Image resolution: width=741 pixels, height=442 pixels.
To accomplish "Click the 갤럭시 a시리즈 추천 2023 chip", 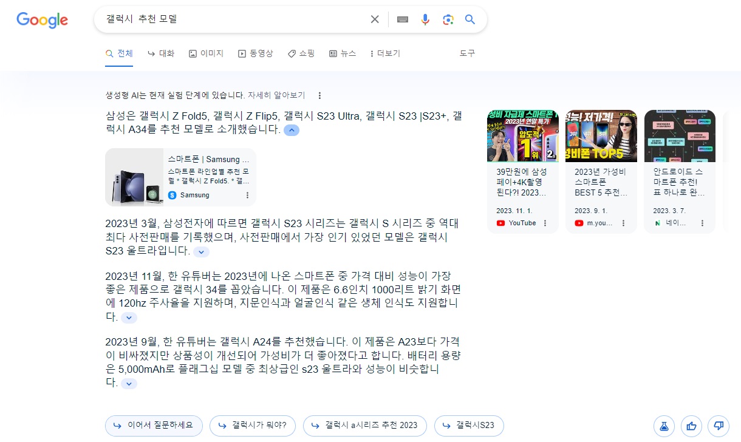I will point(365,426).
